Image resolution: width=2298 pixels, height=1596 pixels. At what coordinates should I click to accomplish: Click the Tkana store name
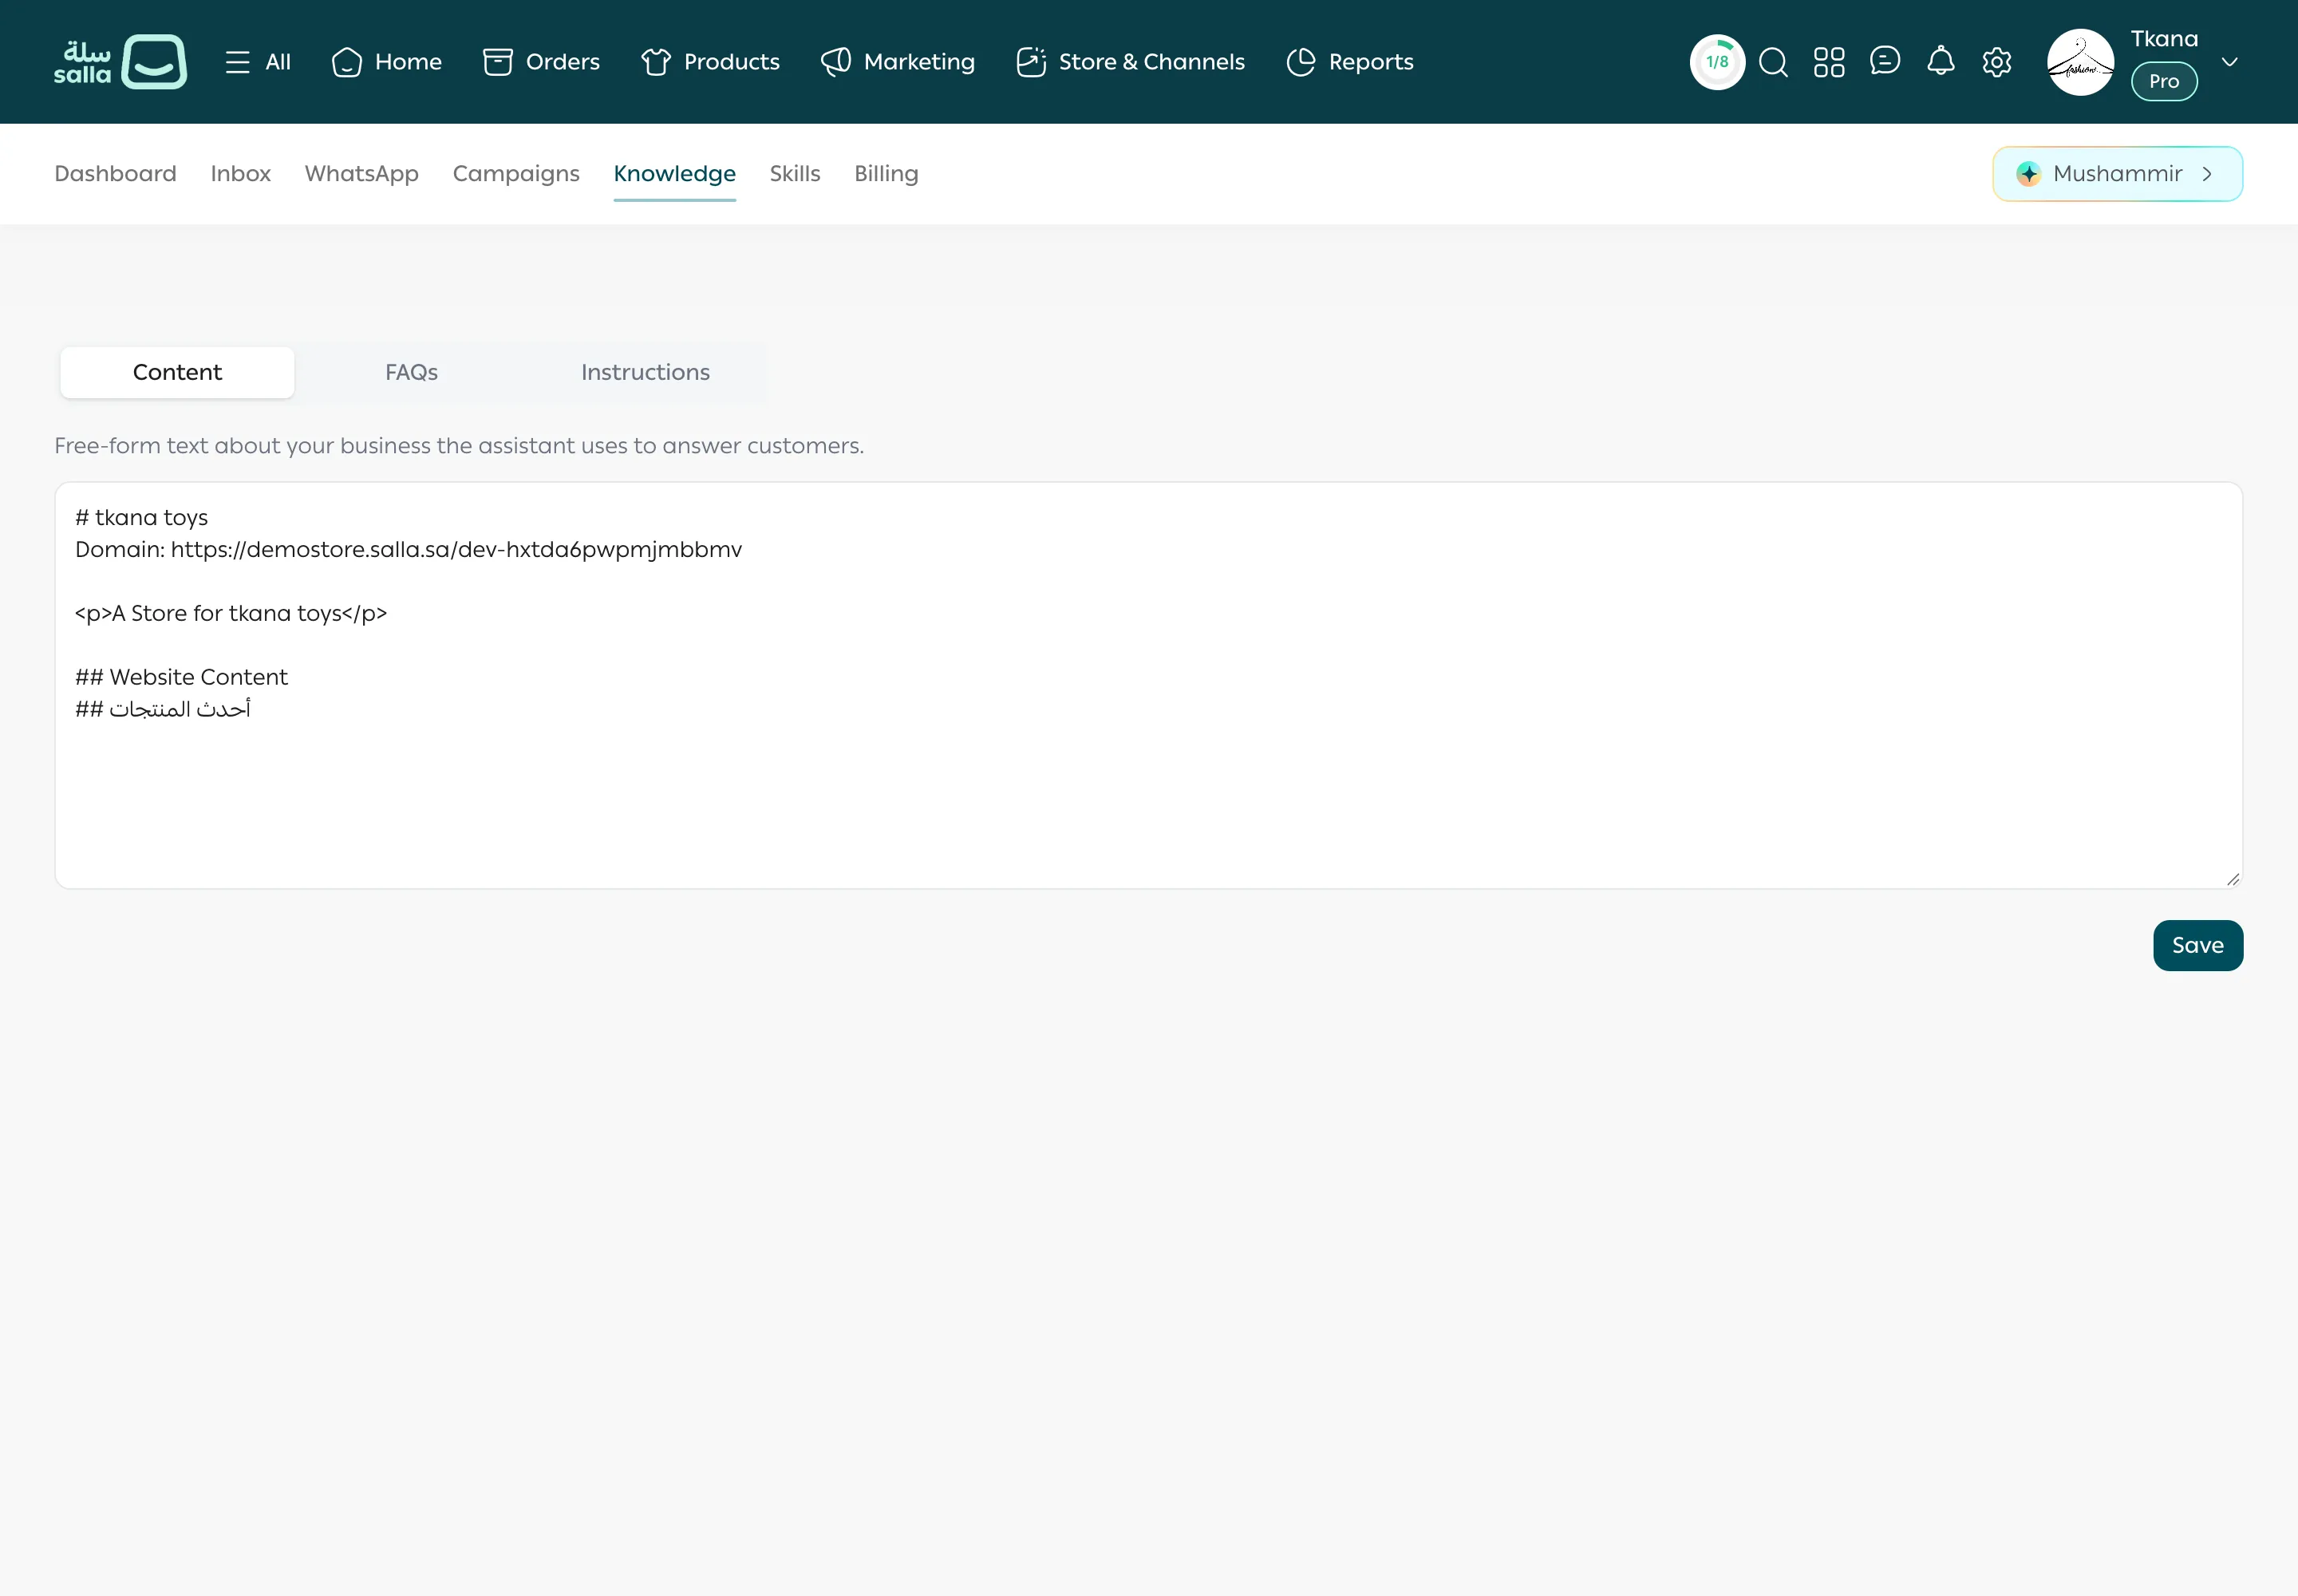[x=2164, y=39]
